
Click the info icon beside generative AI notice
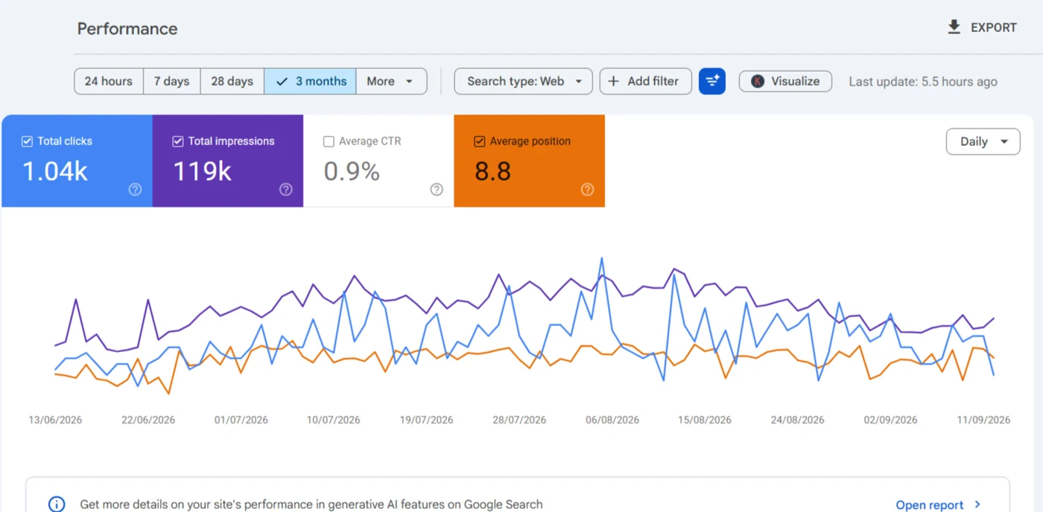57,505
